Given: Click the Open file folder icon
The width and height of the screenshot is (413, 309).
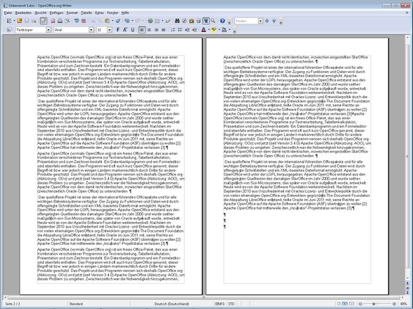Looking at the screenshot, I should tap(20, 21).
